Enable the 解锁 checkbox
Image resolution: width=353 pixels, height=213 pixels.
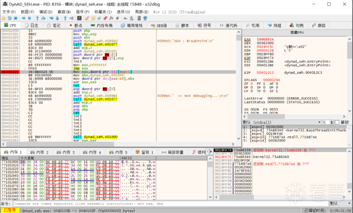pos(337,122)
